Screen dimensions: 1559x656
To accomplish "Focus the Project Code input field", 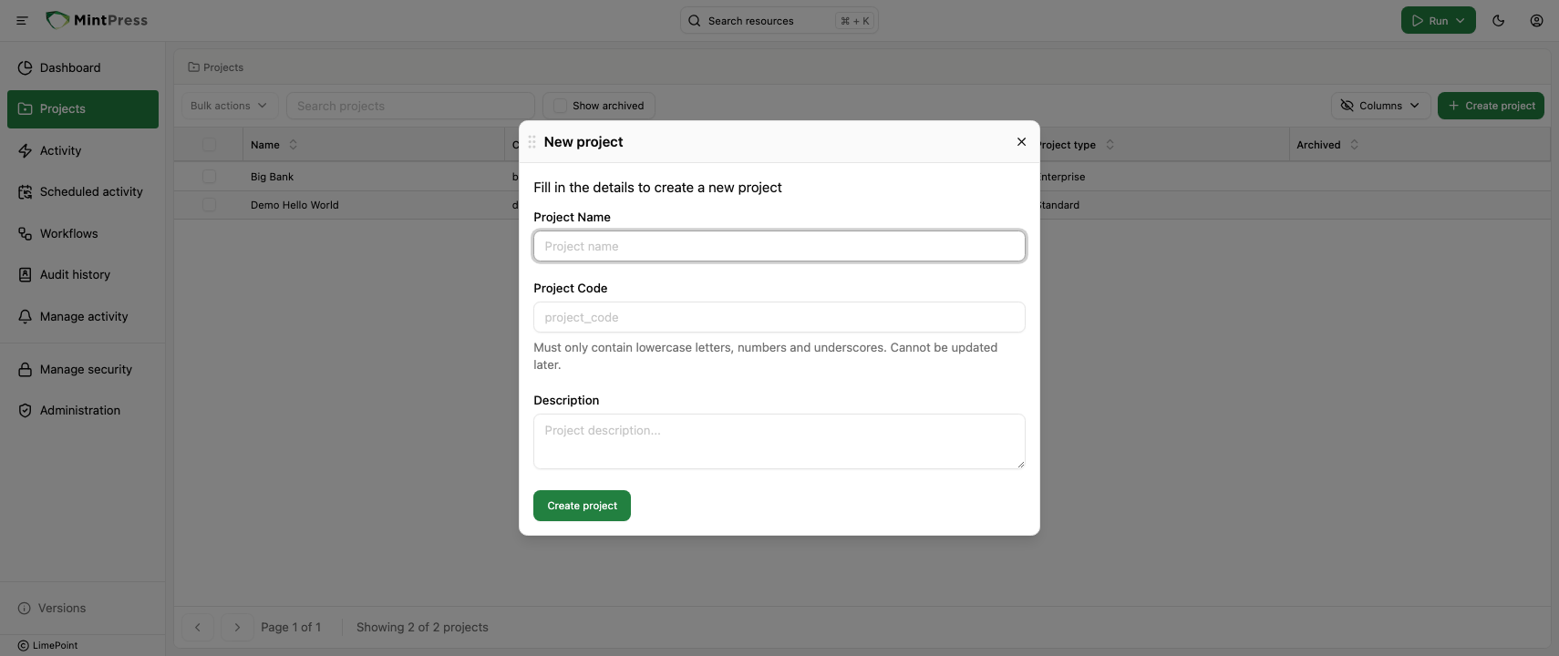I will 779,317.
